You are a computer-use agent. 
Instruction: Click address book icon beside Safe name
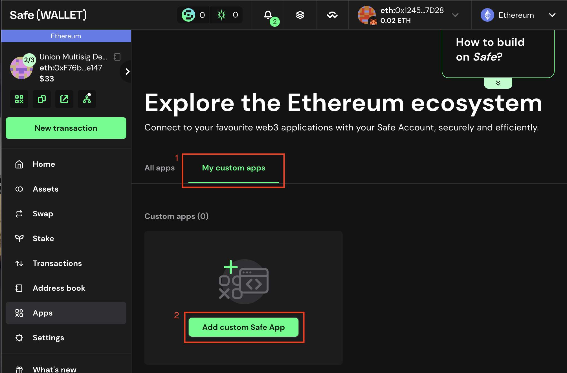[117, 57]
